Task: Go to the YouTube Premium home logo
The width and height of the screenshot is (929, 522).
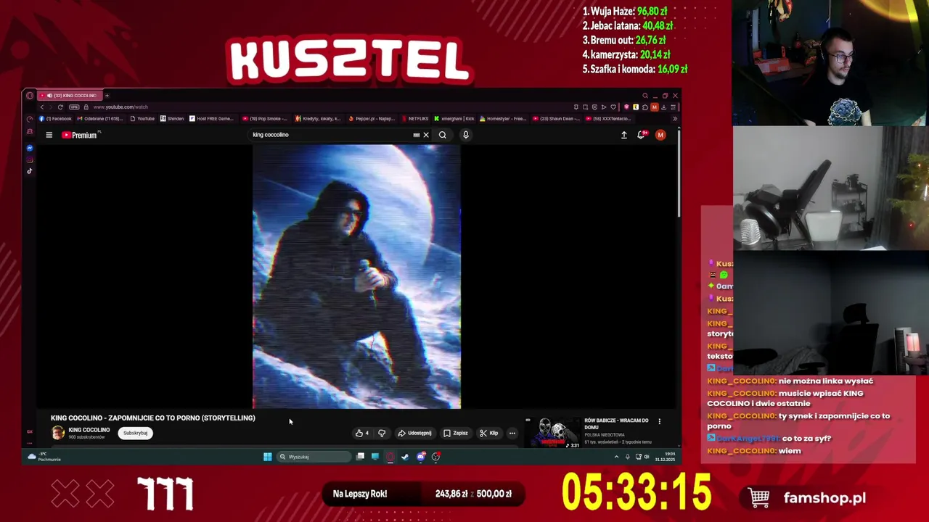Action: 80,135
